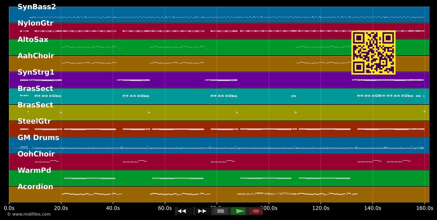Viewport: 437px width, 220px height.
Task: Click the gray stop square button
Action: (220, 211)
